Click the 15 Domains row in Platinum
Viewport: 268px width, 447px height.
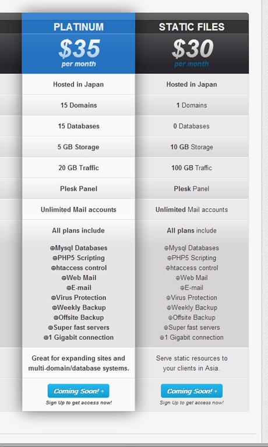[79, 105]
